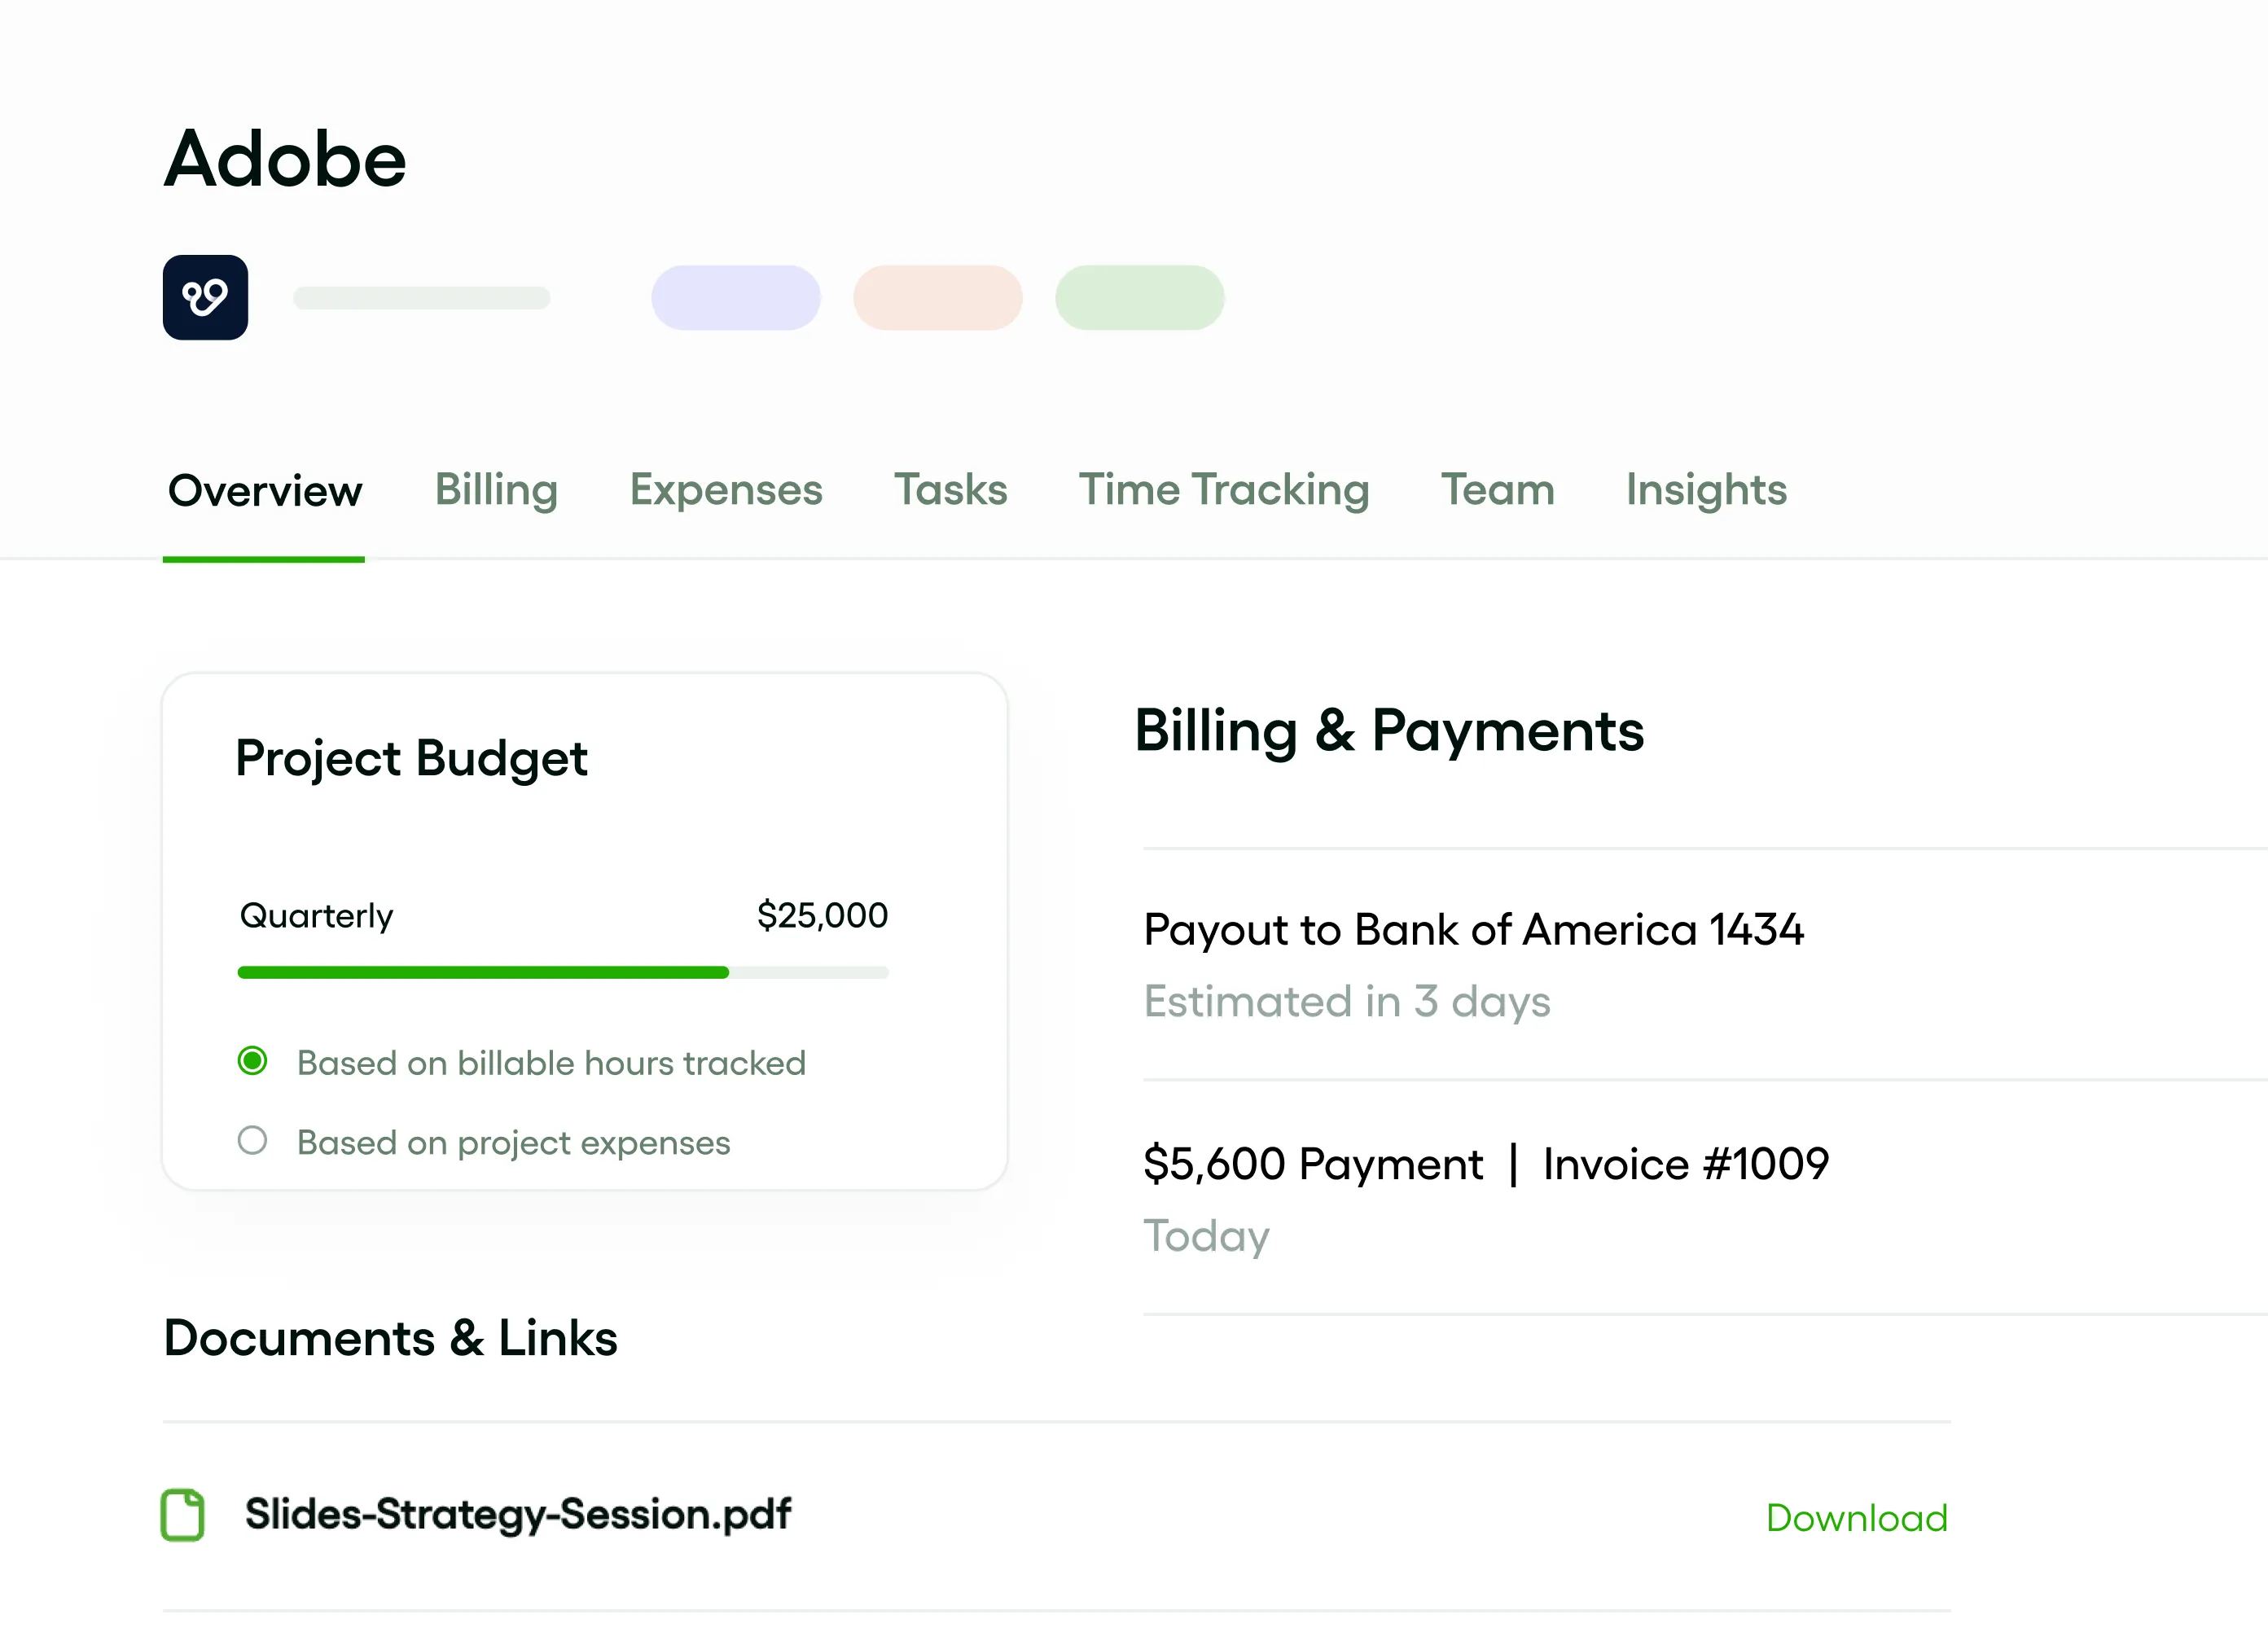
Task: Click the $25,000 quarterly budget amount
Action: pos(822,915)
